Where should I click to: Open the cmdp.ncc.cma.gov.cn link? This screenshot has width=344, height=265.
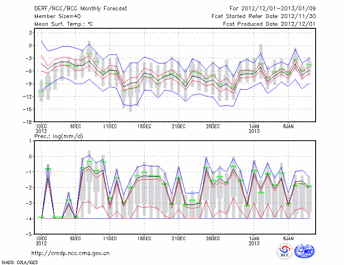pos(71,253)
